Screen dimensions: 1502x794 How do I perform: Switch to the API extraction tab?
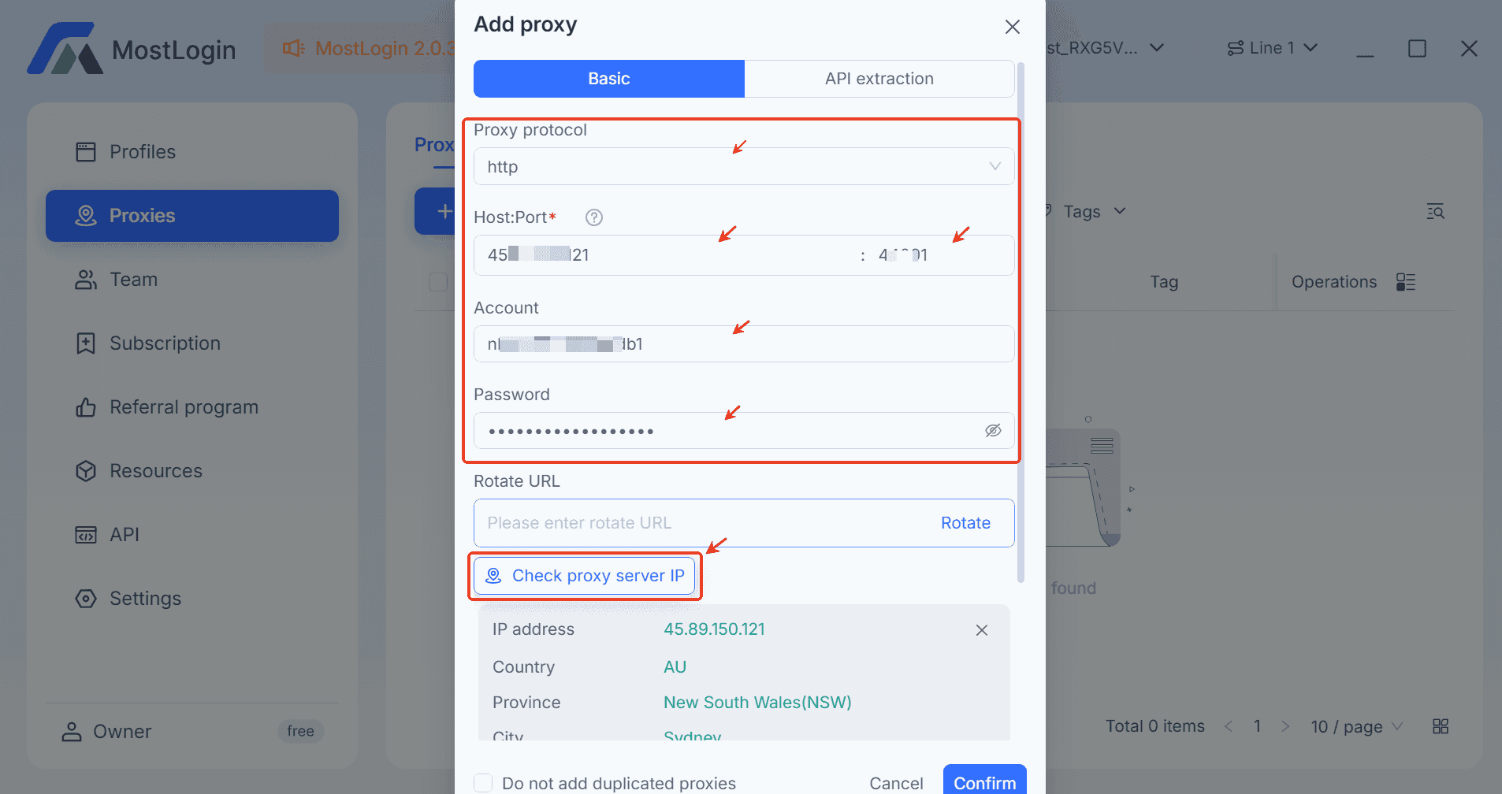[x=879, y=79]
